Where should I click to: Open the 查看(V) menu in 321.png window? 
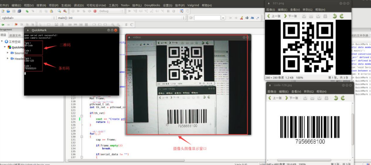[295, 9]
